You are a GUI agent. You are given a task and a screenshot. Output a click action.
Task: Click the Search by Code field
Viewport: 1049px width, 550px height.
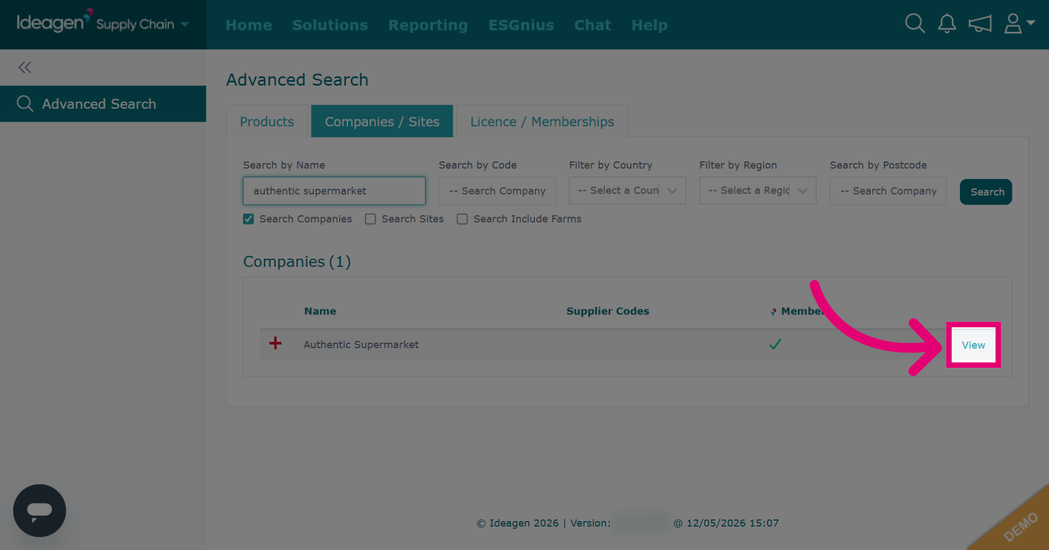[x=497, y=191]
